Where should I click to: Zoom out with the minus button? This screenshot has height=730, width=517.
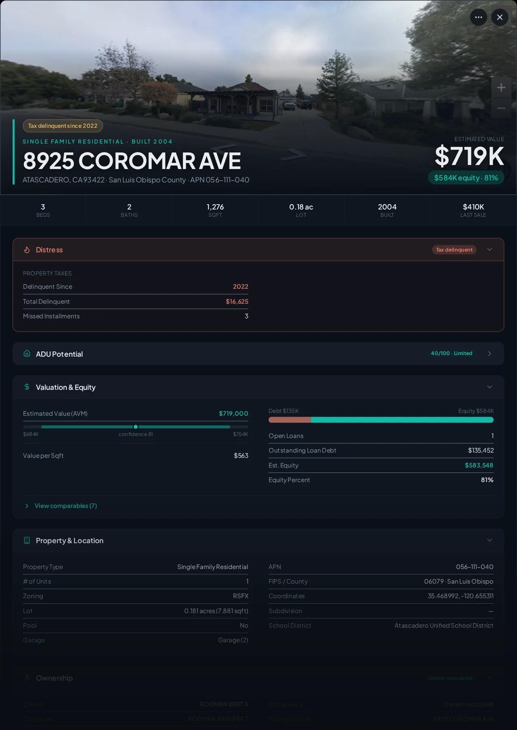pos(501,108)
